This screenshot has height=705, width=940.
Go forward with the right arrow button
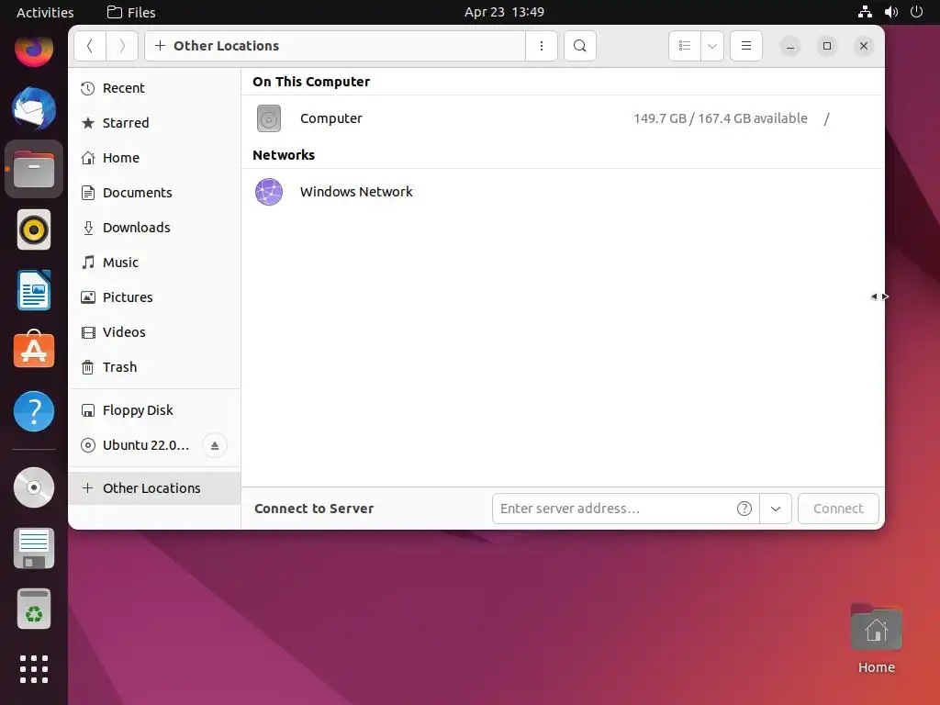[122, 46]
